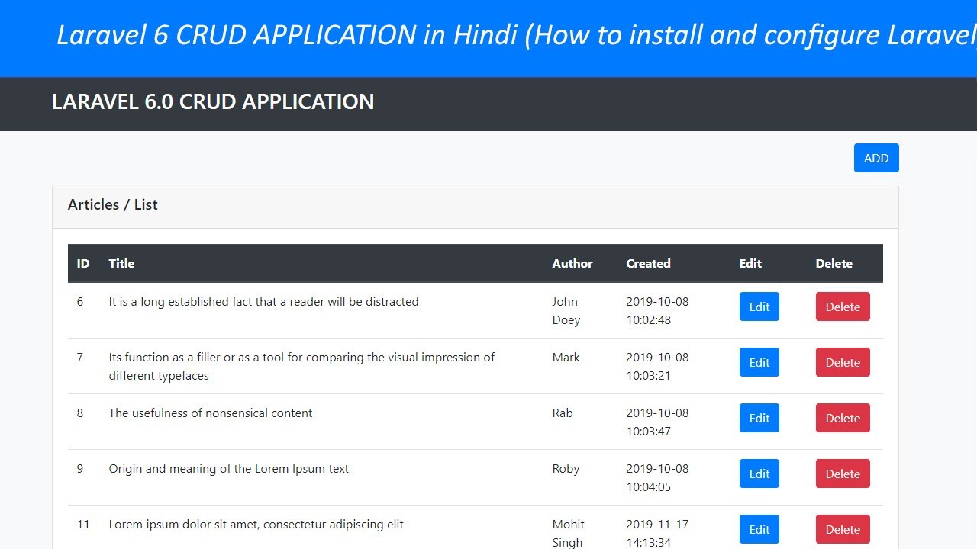977x549 pixels.
Task: Click title 'Its function as a filler'
Action: click(301, 366)
